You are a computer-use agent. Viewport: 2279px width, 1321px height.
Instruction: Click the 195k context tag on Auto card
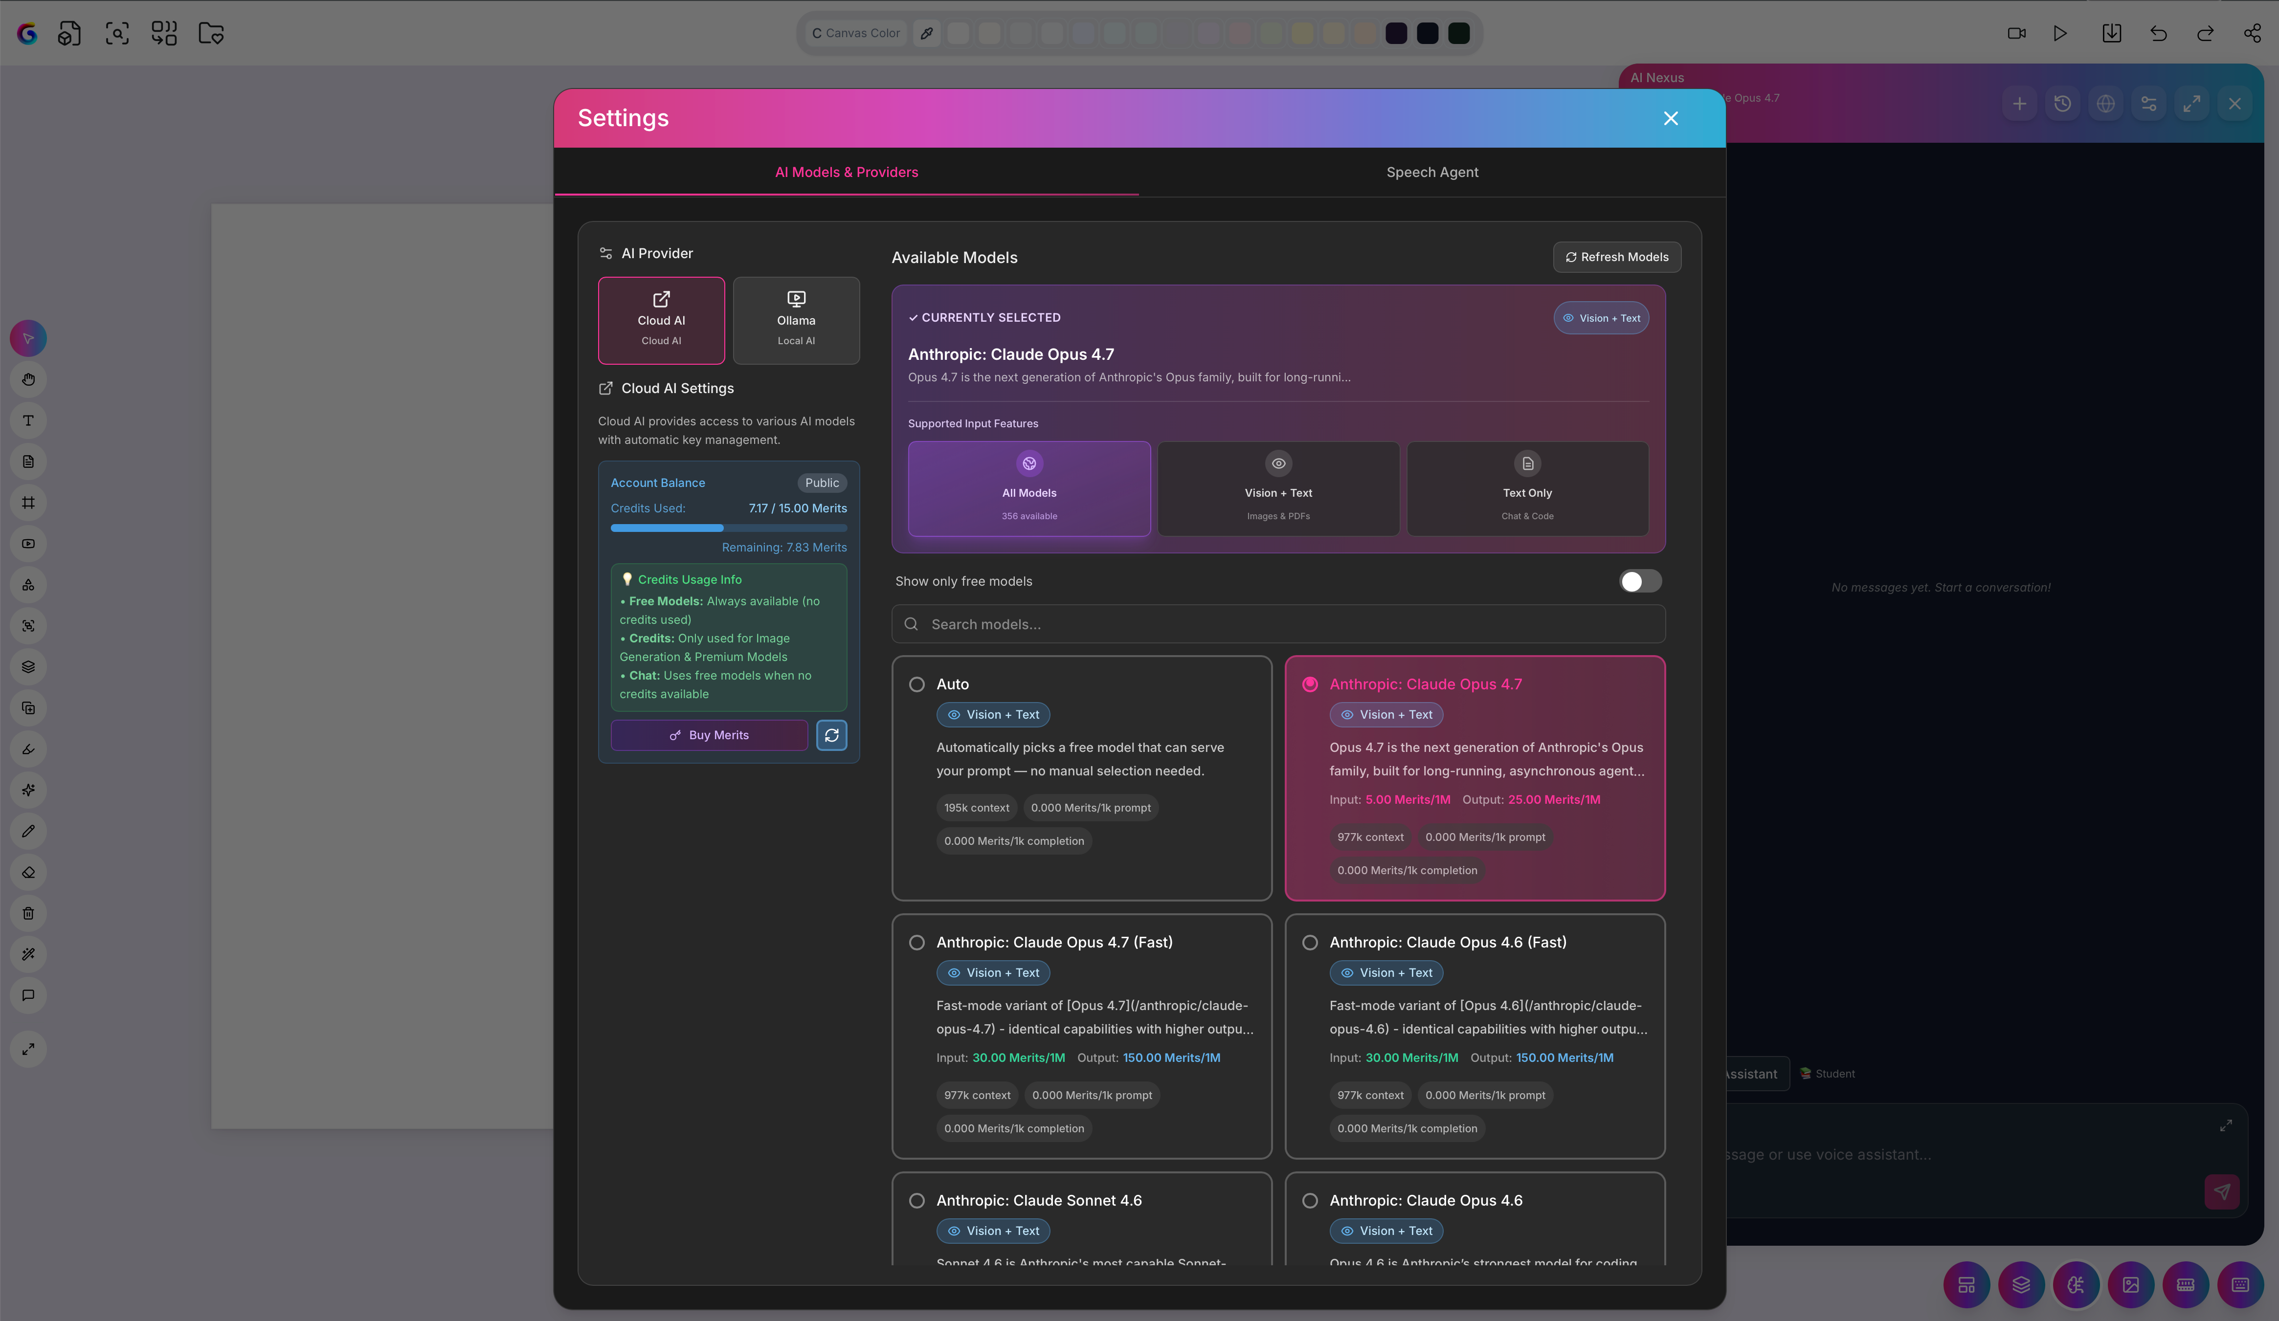pos(977,808)
